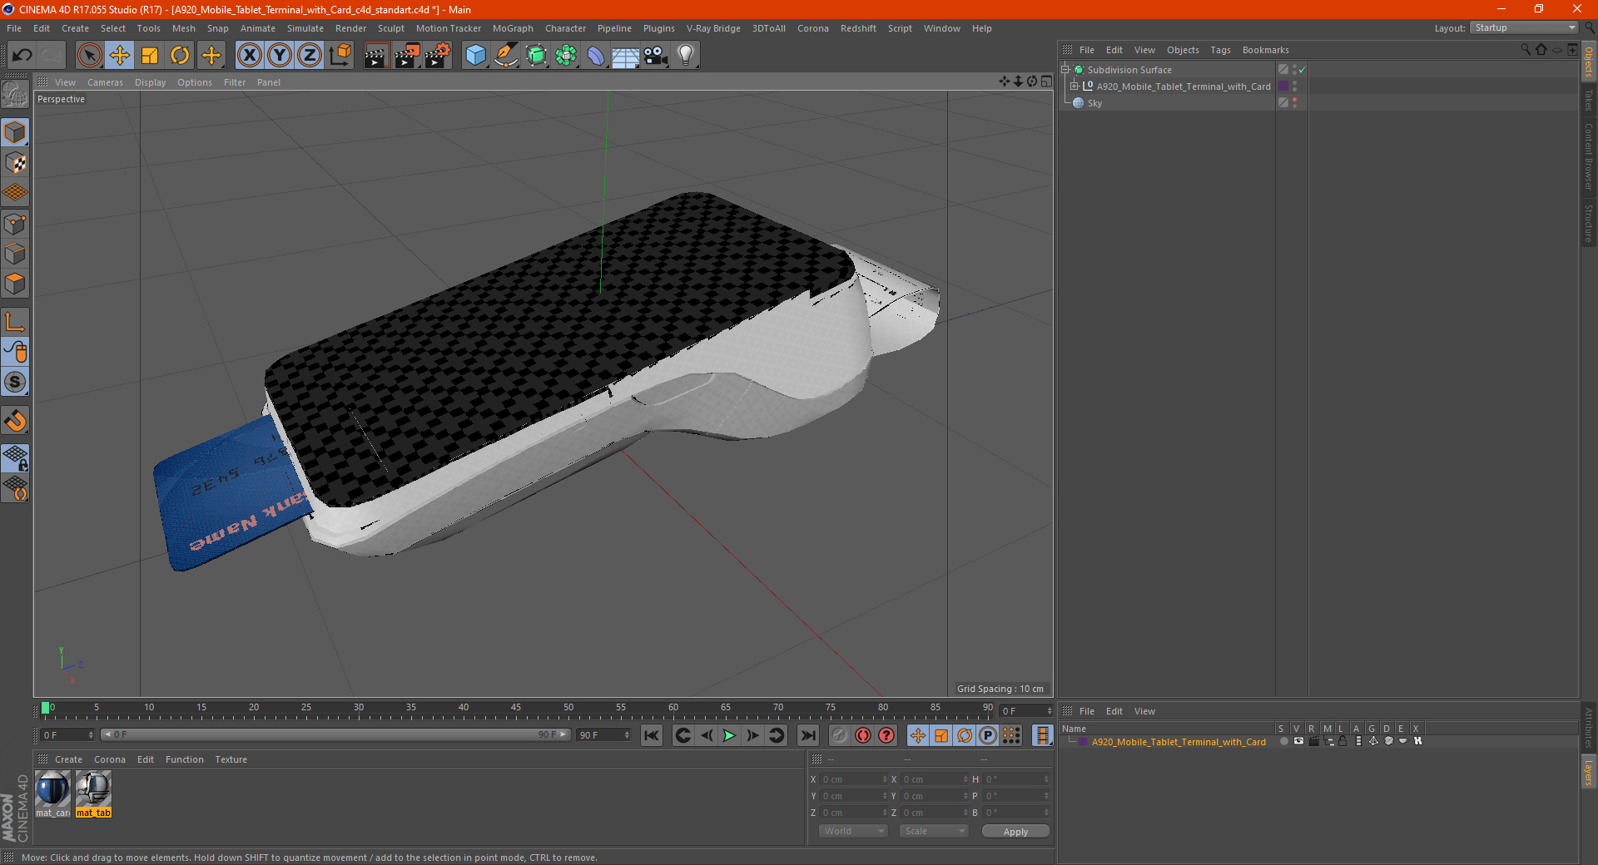Add a Floor environment object
This screenshot has height=865, width=1598.
coord(626,56)
